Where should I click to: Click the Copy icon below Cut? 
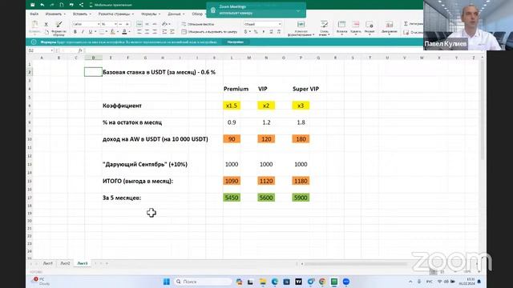46,32
